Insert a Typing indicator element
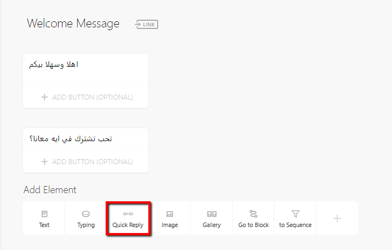 (x=86, y=218)
